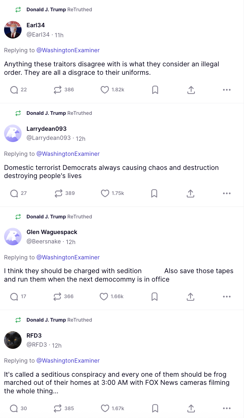The image size is (244, 418).
Task: Bookmark the Earl34 post
Action: pos(155,90)
